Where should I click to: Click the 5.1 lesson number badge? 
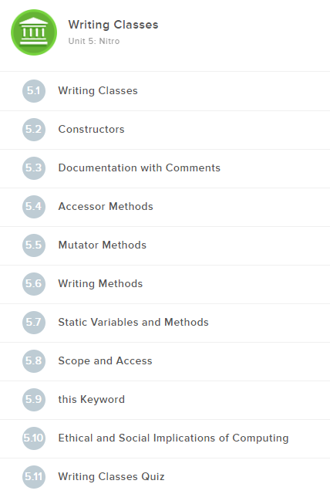(x=34, y=91)
